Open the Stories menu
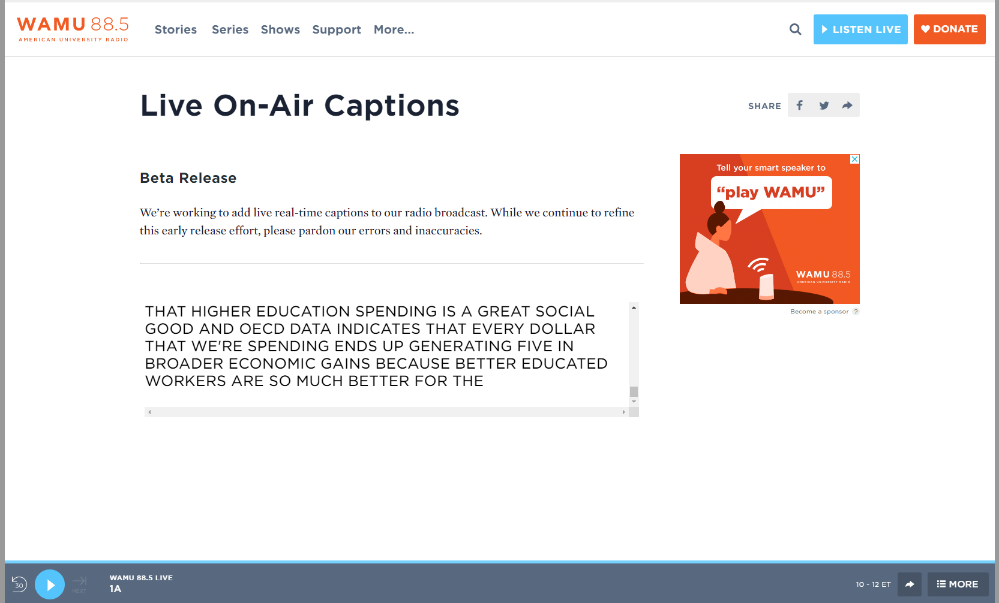The height and width of the screenshot is (603, 999). pos(175,30)
